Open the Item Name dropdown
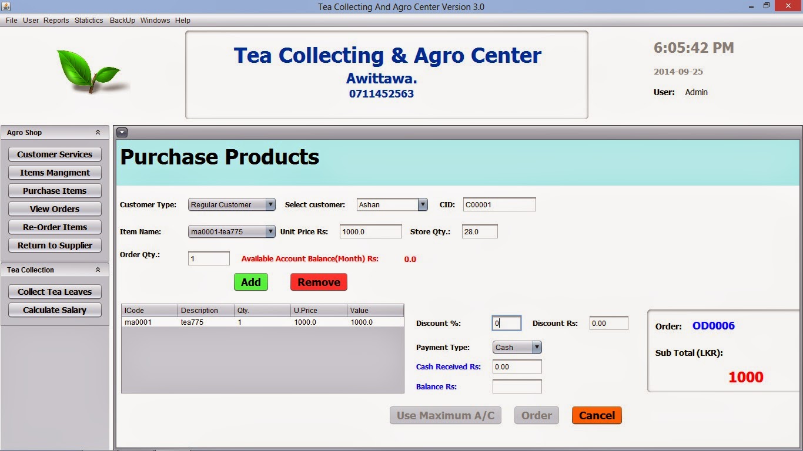This screenshot has width=803, height=451. pos(270,231)
